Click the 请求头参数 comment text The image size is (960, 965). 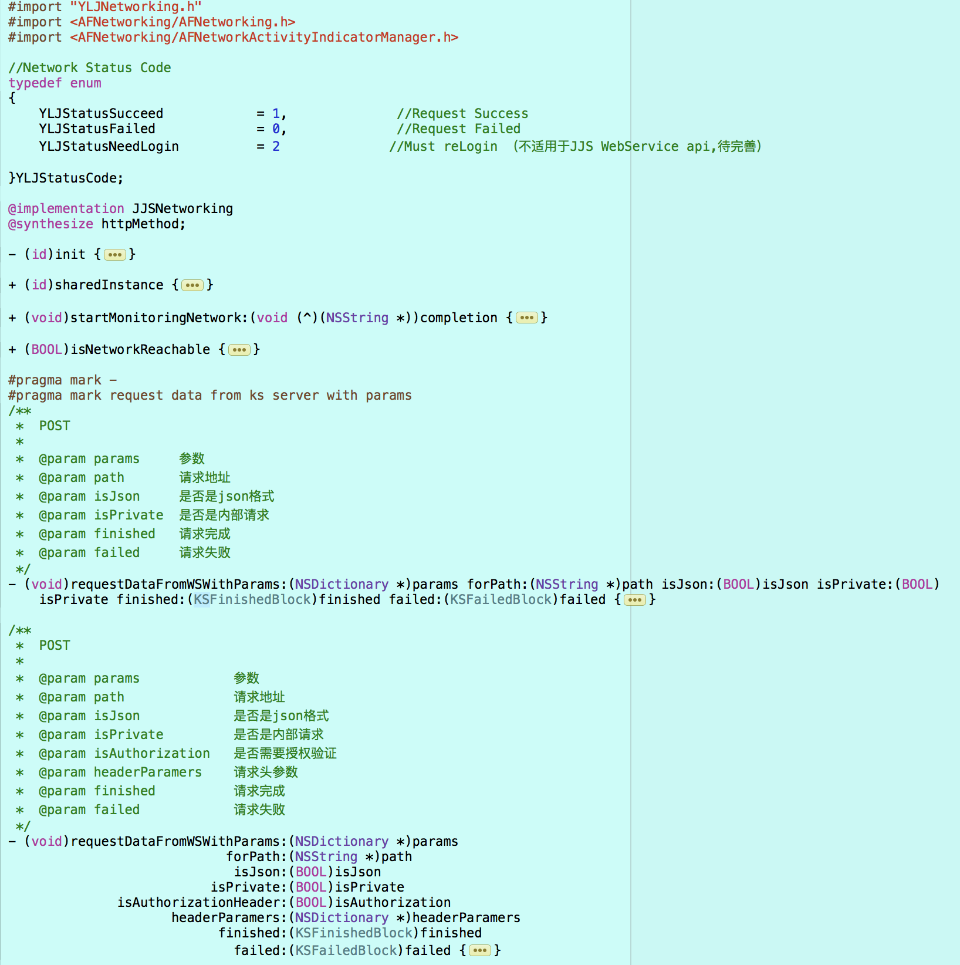[266, 772]
